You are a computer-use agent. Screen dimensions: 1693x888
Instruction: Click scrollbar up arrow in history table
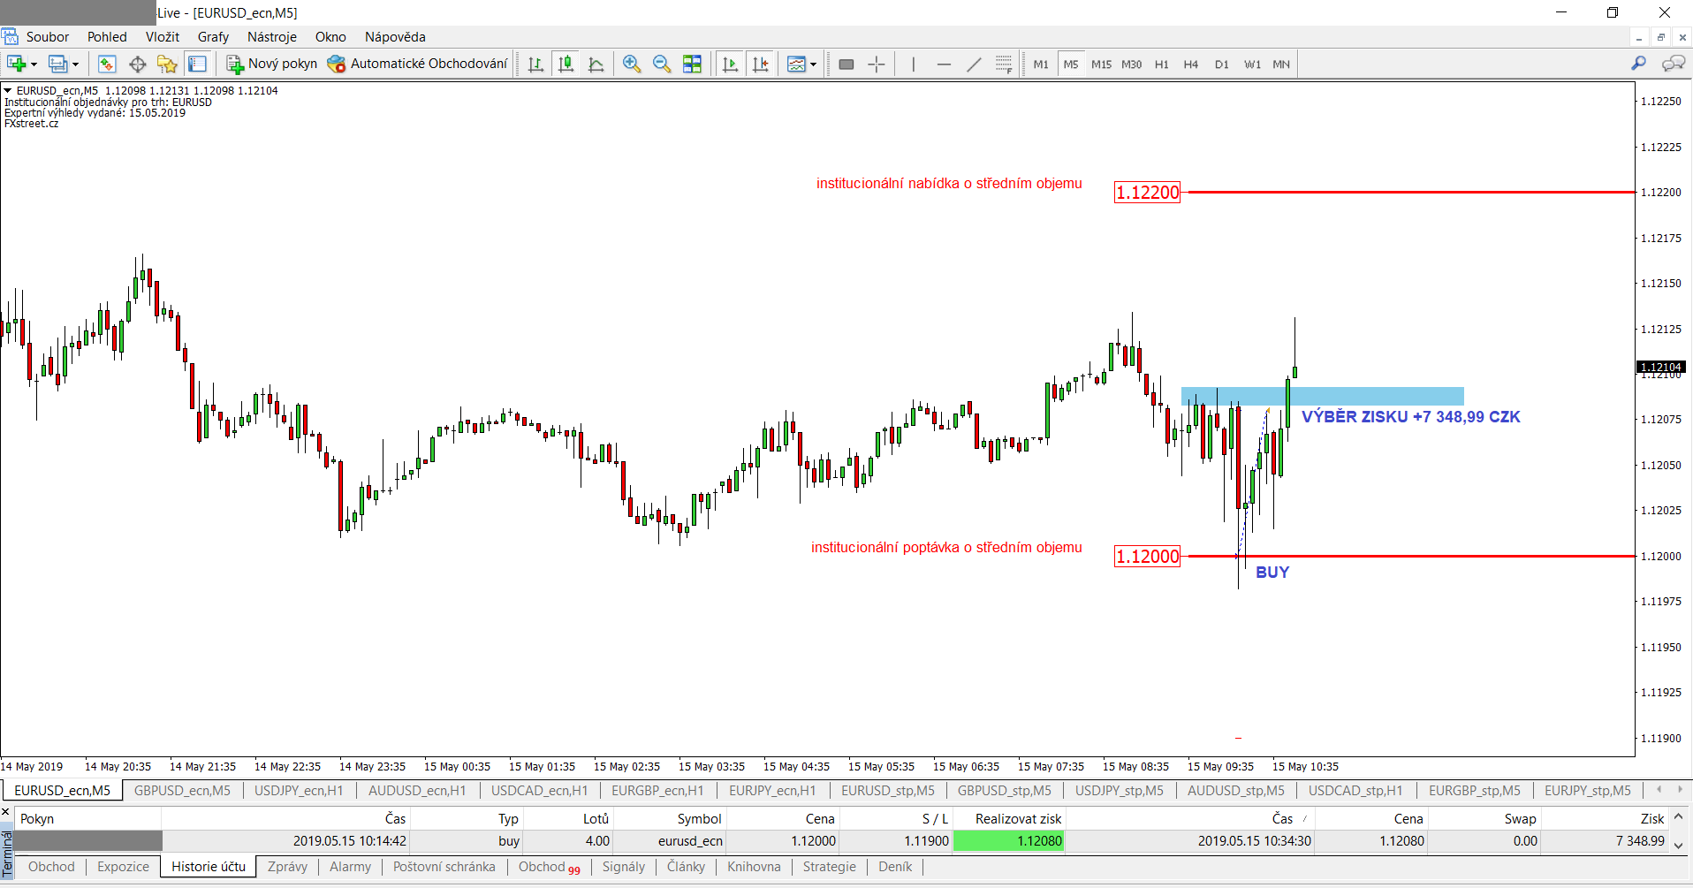coord(1679,818)
